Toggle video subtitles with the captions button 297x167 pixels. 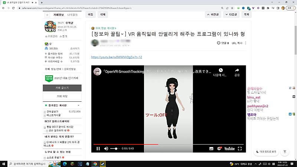(211, 148)
